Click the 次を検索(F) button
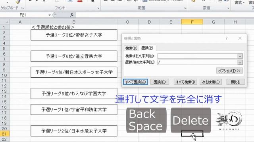254x142 pixels. click(210, 82)
